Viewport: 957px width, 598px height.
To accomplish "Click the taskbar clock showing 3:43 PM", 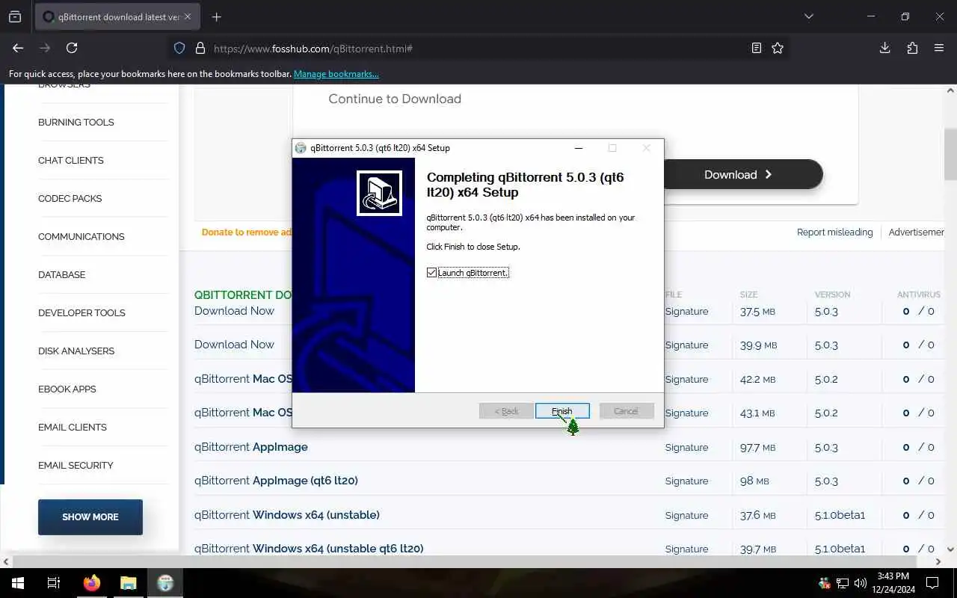I will pyautogui.click(x=894, y=583).
